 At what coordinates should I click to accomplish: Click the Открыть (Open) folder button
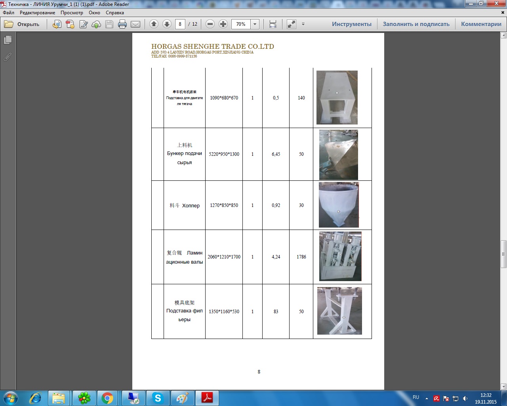tap(22, 24)
